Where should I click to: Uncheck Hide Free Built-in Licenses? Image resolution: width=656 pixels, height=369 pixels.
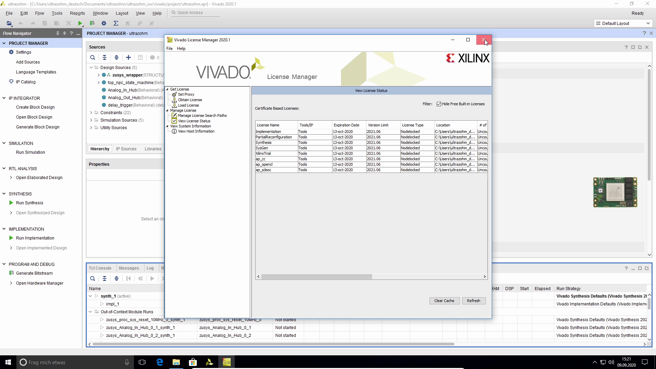coord(439,104)
